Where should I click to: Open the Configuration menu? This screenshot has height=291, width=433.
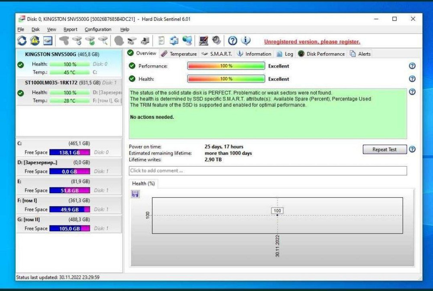98,29
